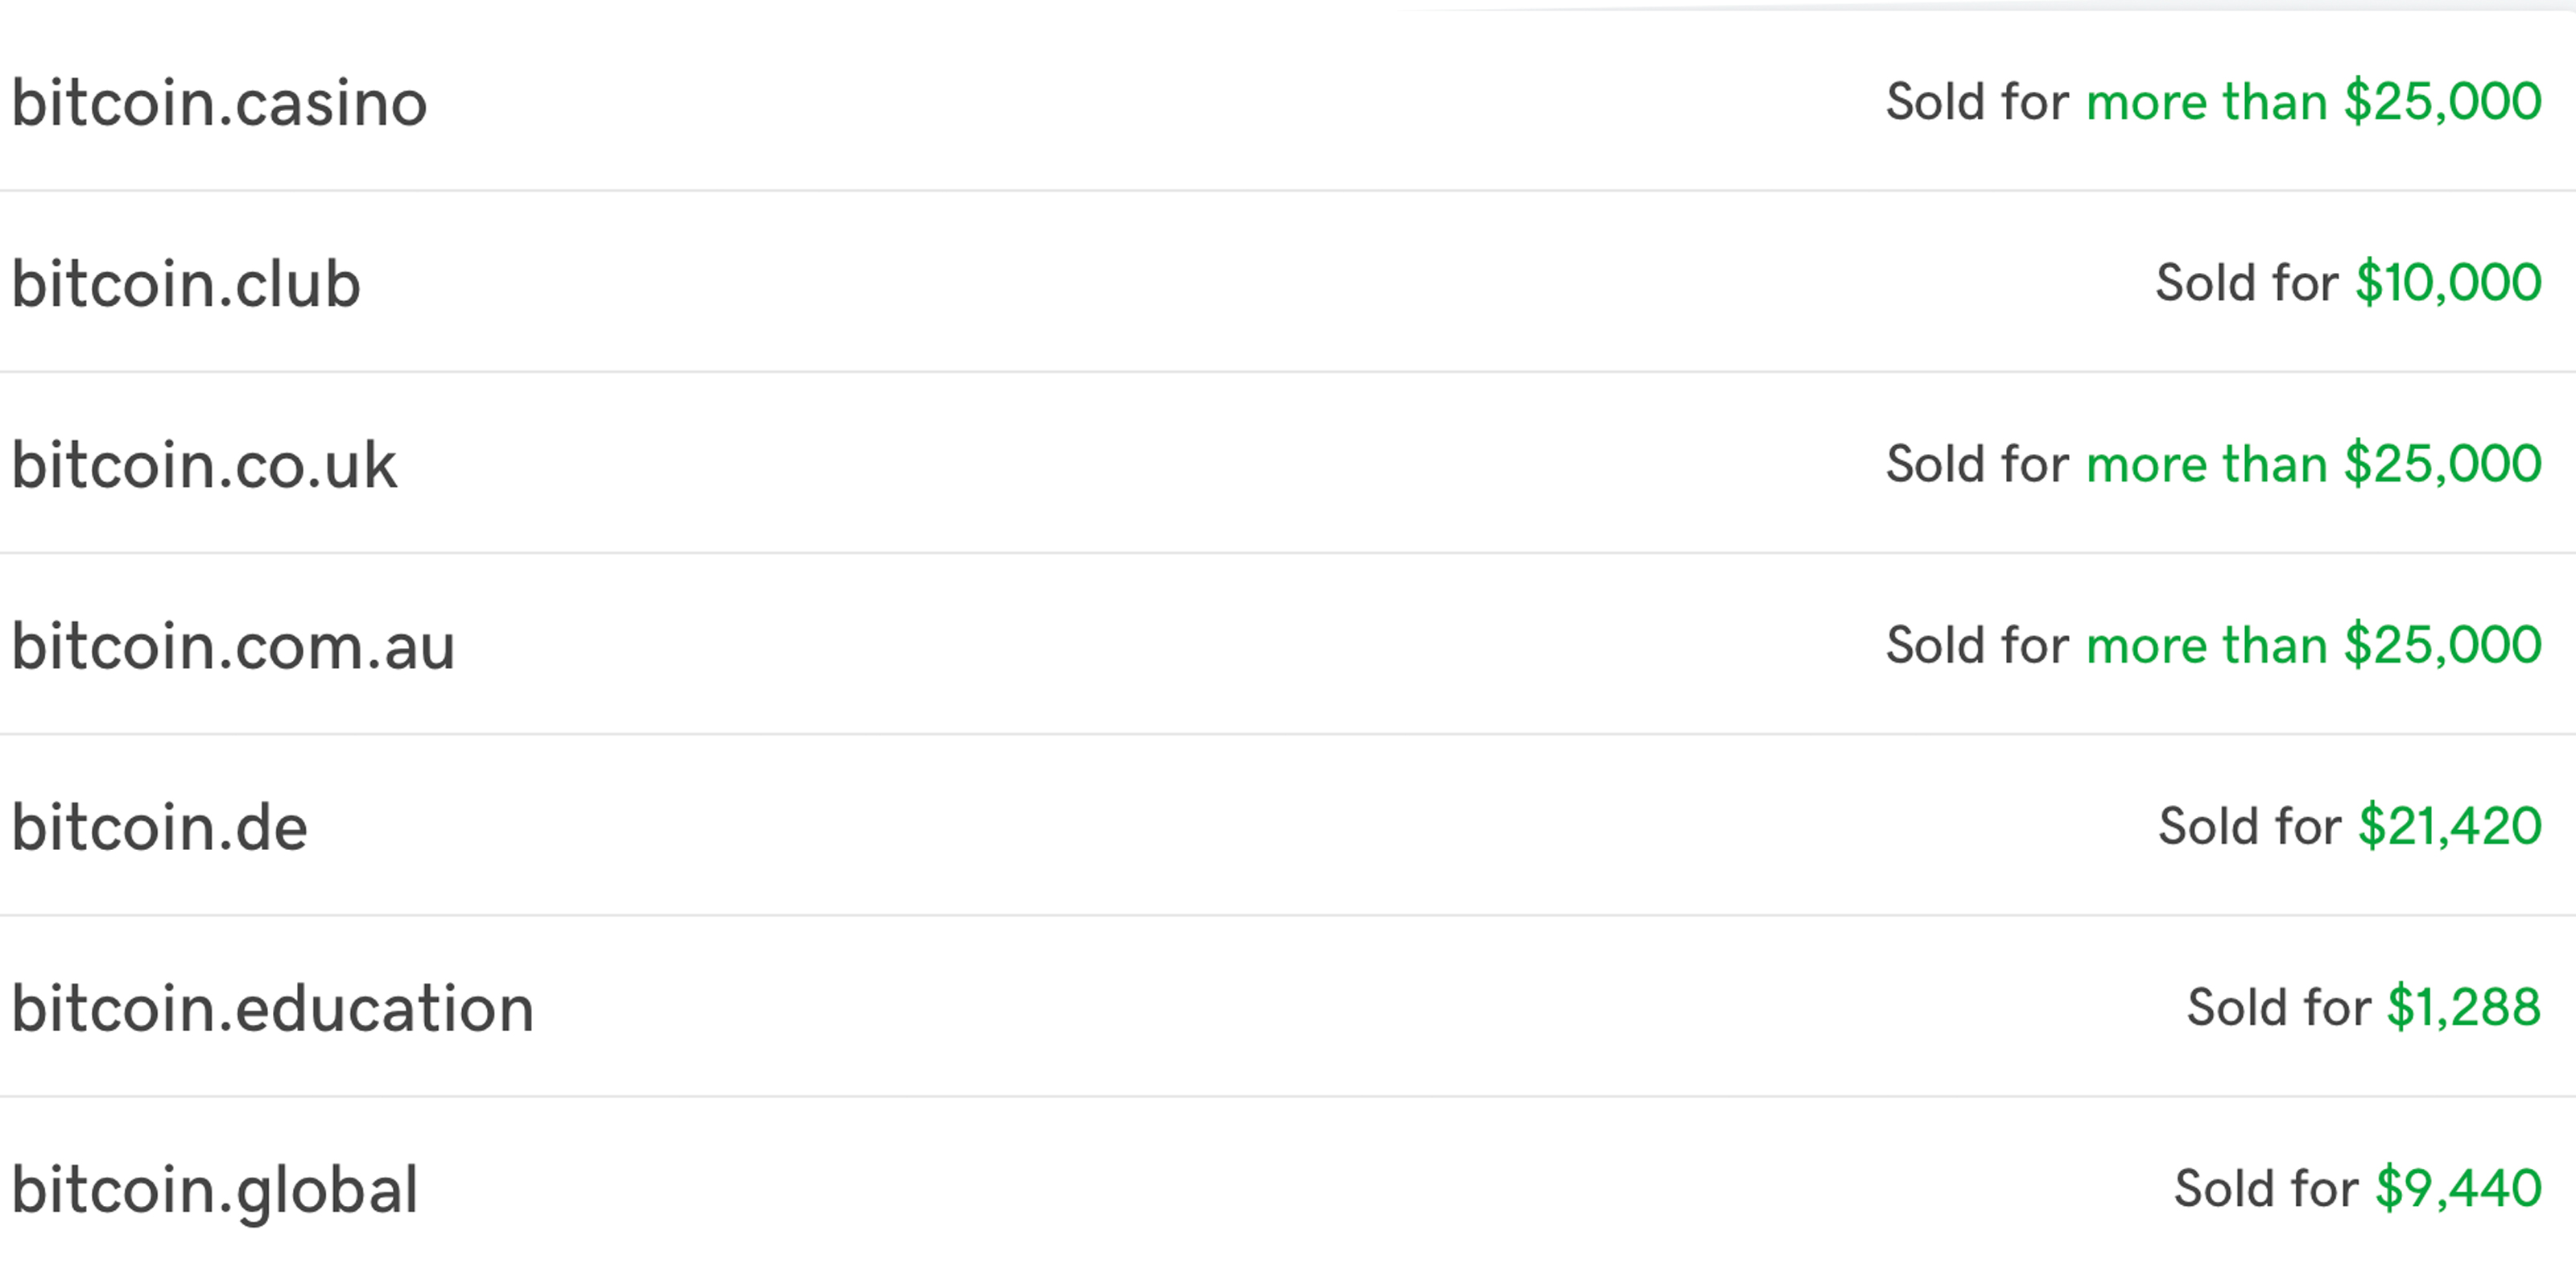Click the $9,440 sale price
This screenshot has height=1288, width=2576.
pyautogui.click(x=2459, y=1188)
